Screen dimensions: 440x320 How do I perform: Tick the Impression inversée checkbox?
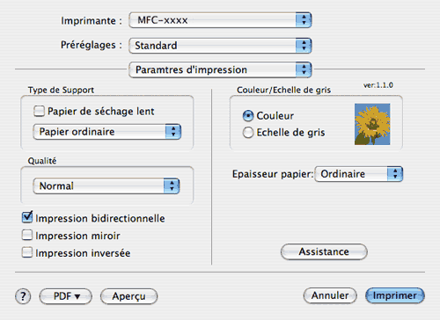pyautogui.click(x=27, y=252)
